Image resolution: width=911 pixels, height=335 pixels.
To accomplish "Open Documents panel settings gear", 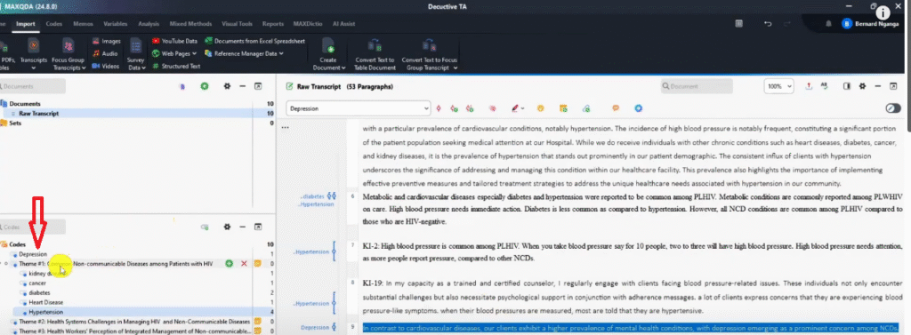I will pyautogui.click(x=227, y=86).
